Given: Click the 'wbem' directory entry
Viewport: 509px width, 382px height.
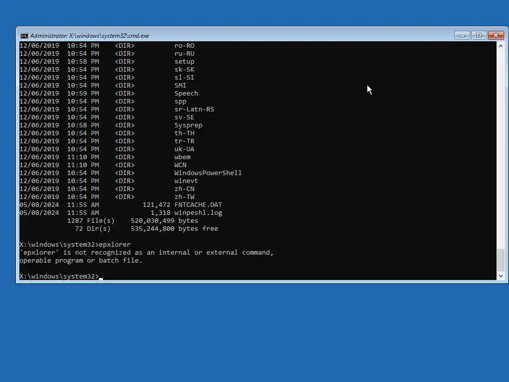Looking at the screenshot, I should [182, 157].
